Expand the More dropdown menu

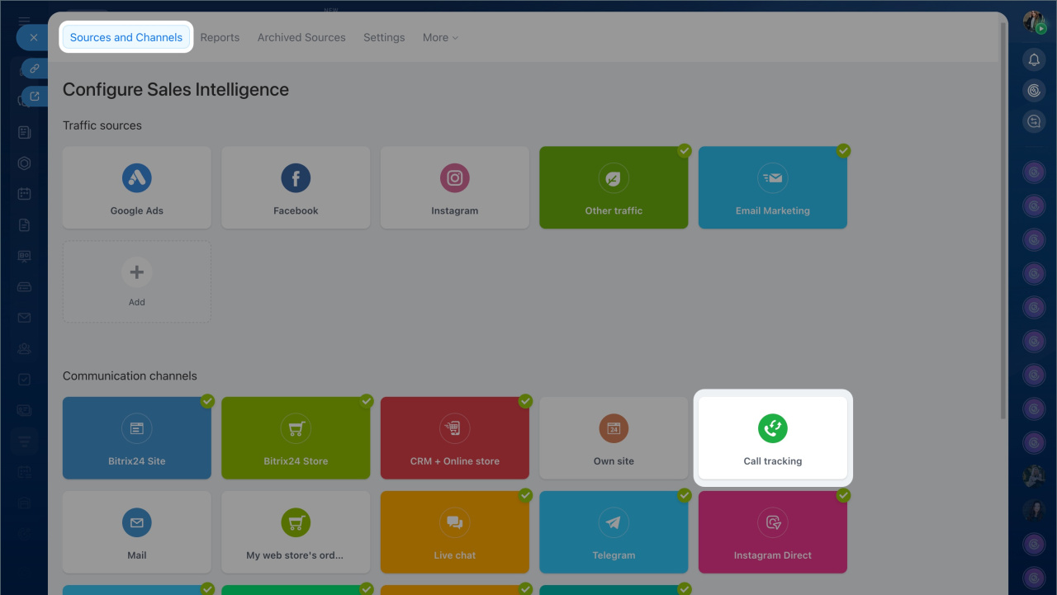(440, 38)
